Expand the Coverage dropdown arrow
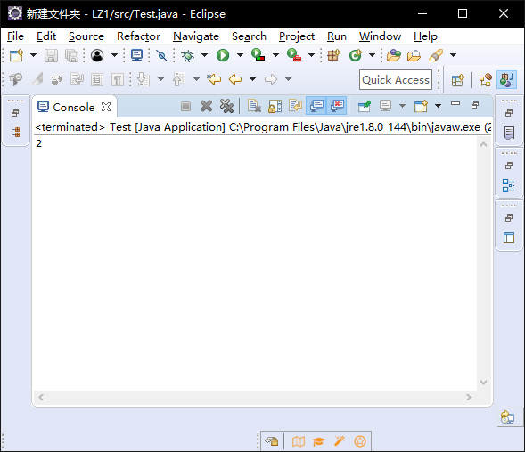Screen dimensions: 525x452 point(275,55)
